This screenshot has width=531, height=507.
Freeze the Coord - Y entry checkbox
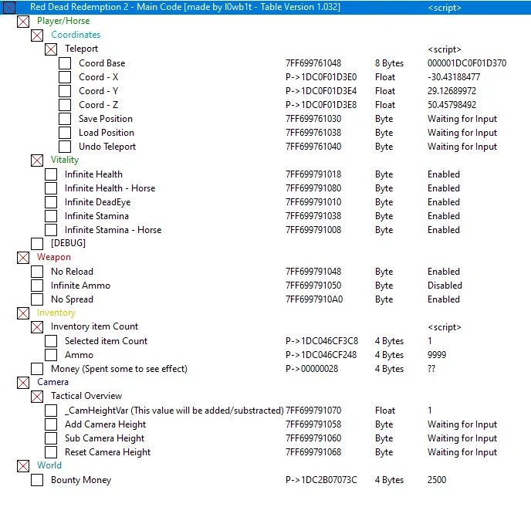pyautogui.click(x=65, y=91)
